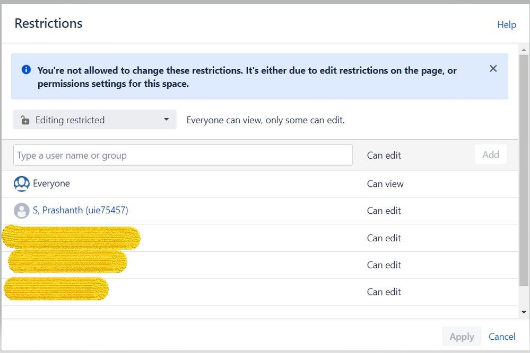Open the Editing restricted dropdown
The image size is (530, 353).
(x=94, y=120)
